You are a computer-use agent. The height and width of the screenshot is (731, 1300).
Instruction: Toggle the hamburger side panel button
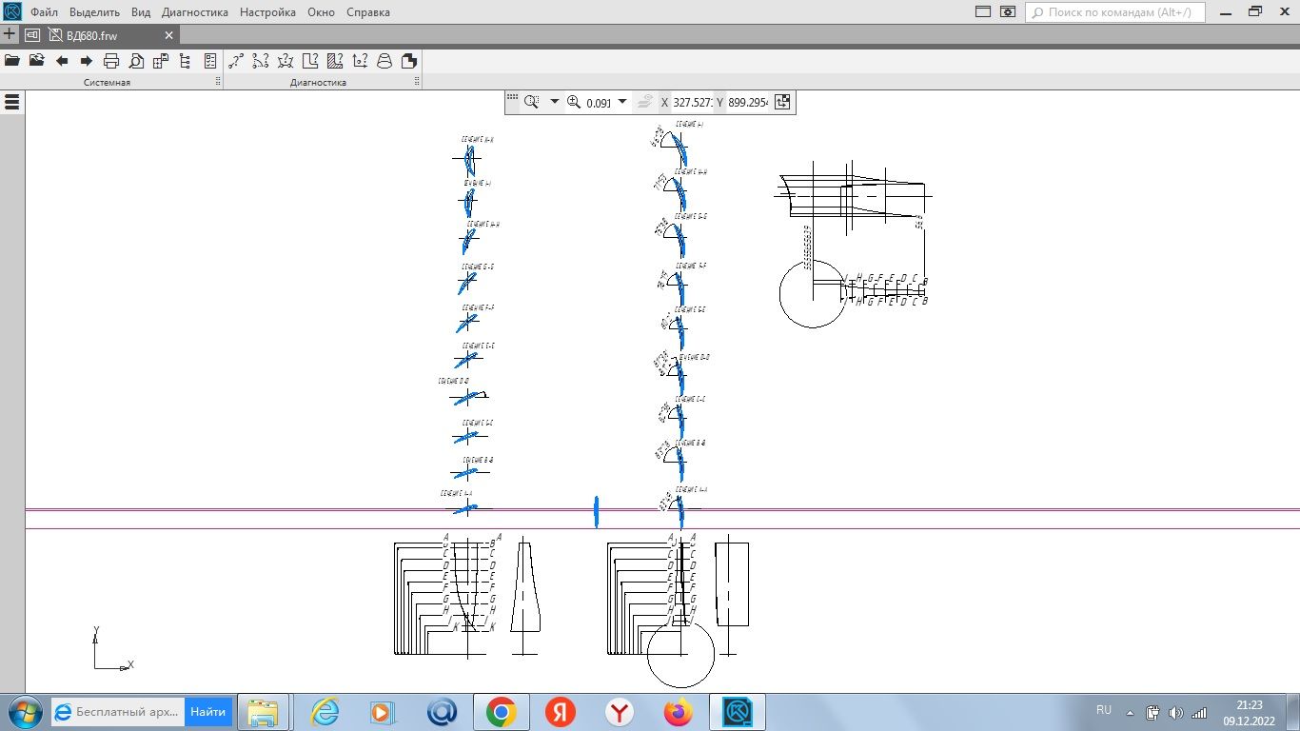(x=12, y=102)
